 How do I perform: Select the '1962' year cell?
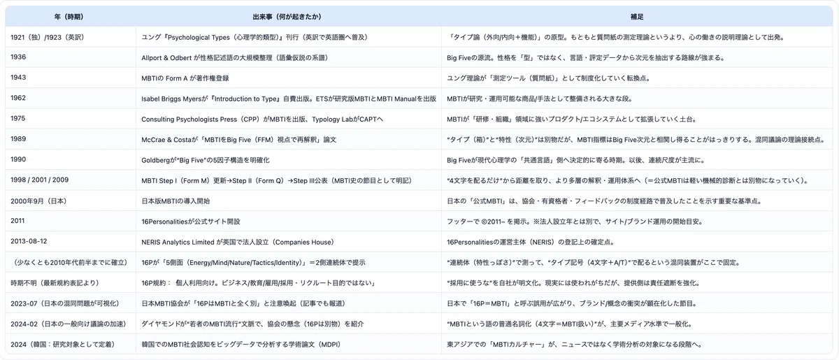coord(71,98)
